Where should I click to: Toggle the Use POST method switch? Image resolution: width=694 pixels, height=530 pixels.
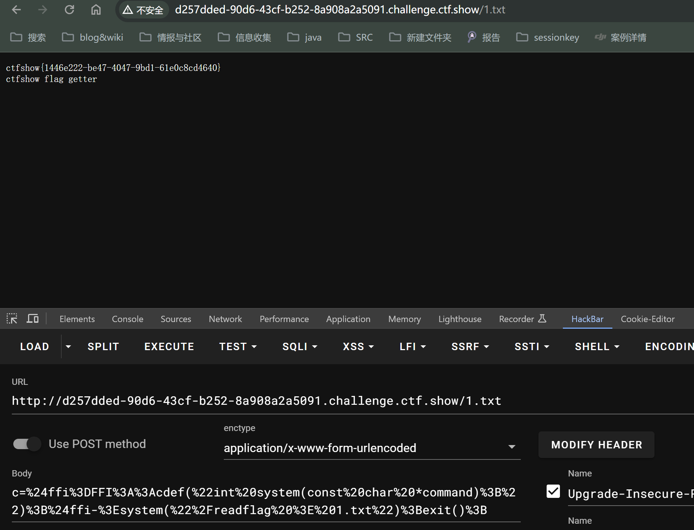27,444
